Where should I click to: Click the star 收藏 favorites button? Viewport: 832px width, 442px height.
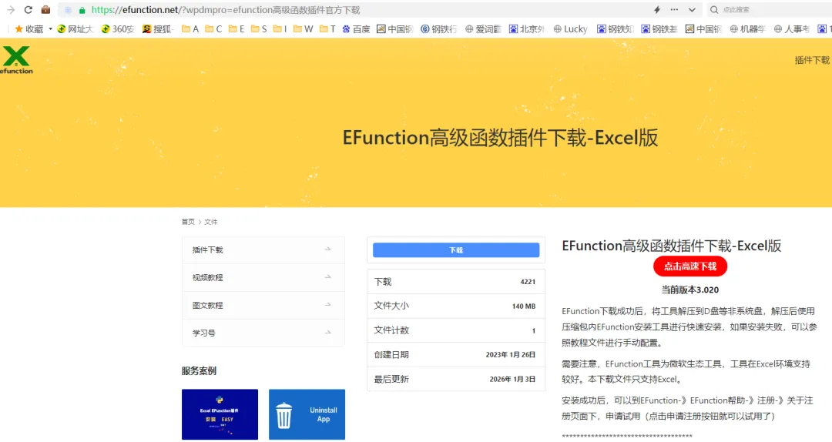click(29, 28)
